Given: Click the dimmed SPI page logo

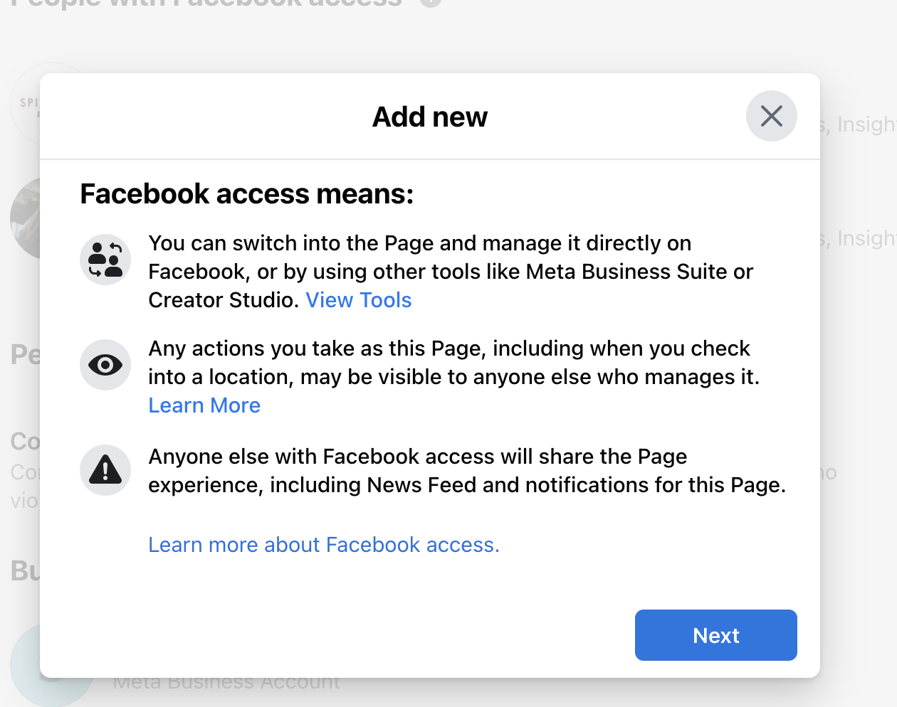Looking at the screenshot, I should tap(25, 104).
